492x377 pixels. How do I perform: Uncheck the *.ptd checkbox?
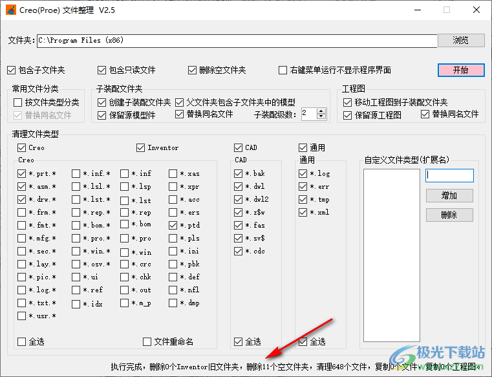[173, 226]
